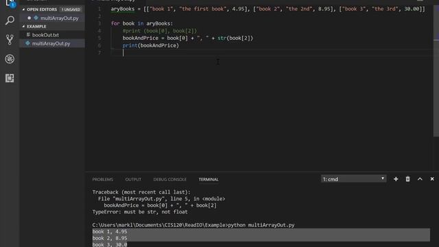Click line number 5 in gutter

pos(99,38)
